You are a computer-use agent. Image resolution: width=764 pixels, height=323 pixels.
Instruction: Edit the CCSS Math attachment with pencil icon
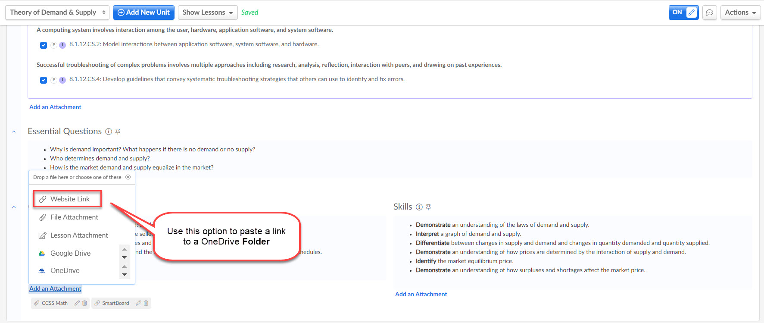77,303
